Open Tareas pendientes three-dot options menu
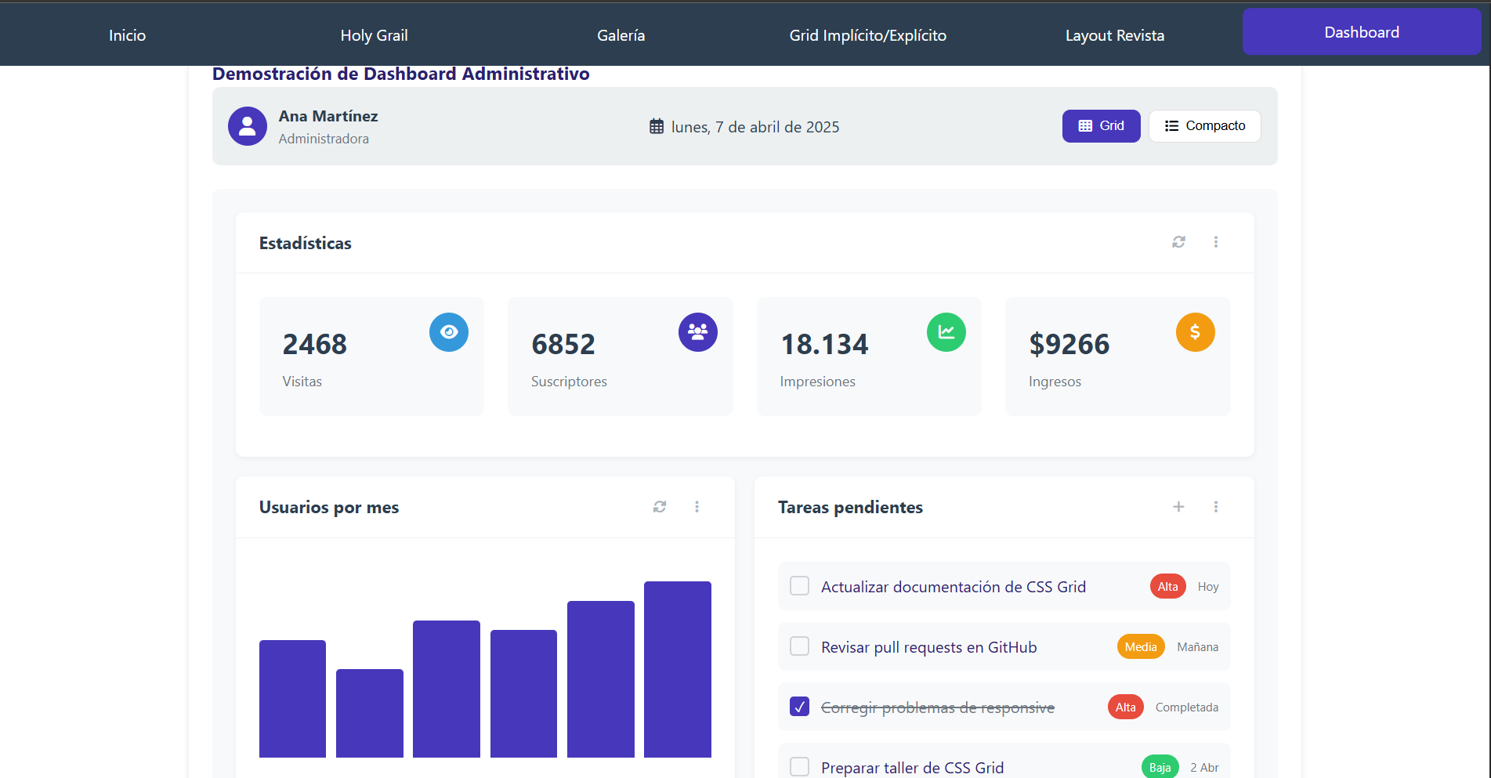The height and width of the screenshot is (778, 1491). [1216, 507]
